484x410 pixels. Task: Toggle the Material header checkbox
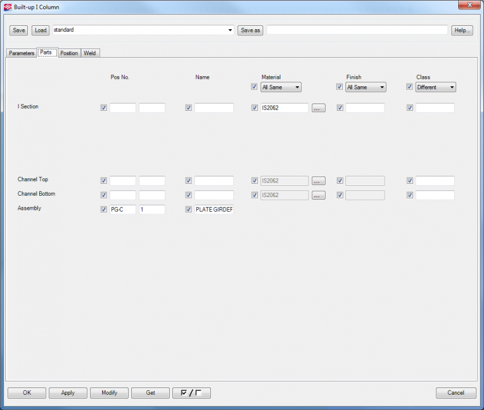[x=255, y=87]
